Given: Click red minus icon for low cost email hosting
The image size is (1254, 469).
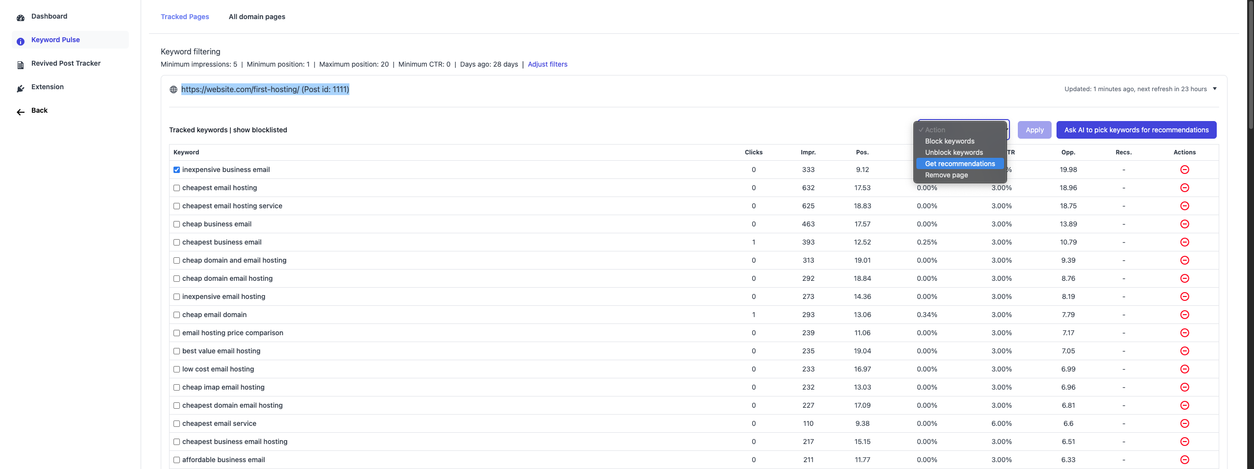Looking at the screenshot, I should click(1185, 369).
